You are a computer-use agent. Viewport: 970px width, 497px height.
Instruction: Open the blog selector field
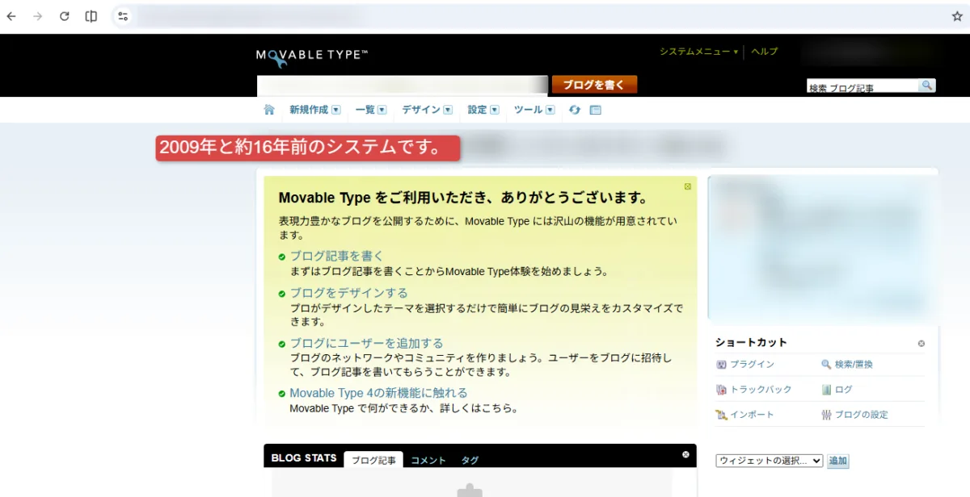(403, 85)
